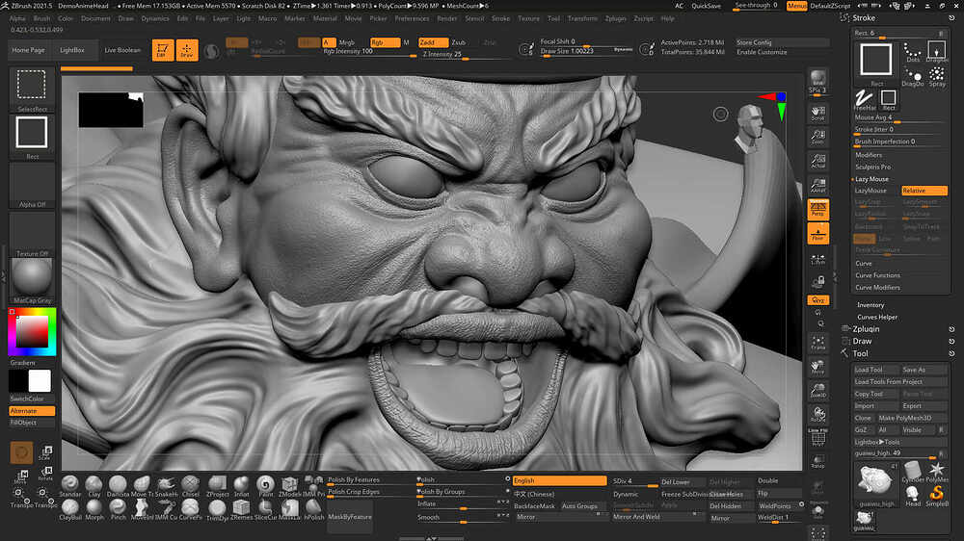Pick the SnakeHook brush
The width and height of the screenshot is (964, 541).
(166, 485)
